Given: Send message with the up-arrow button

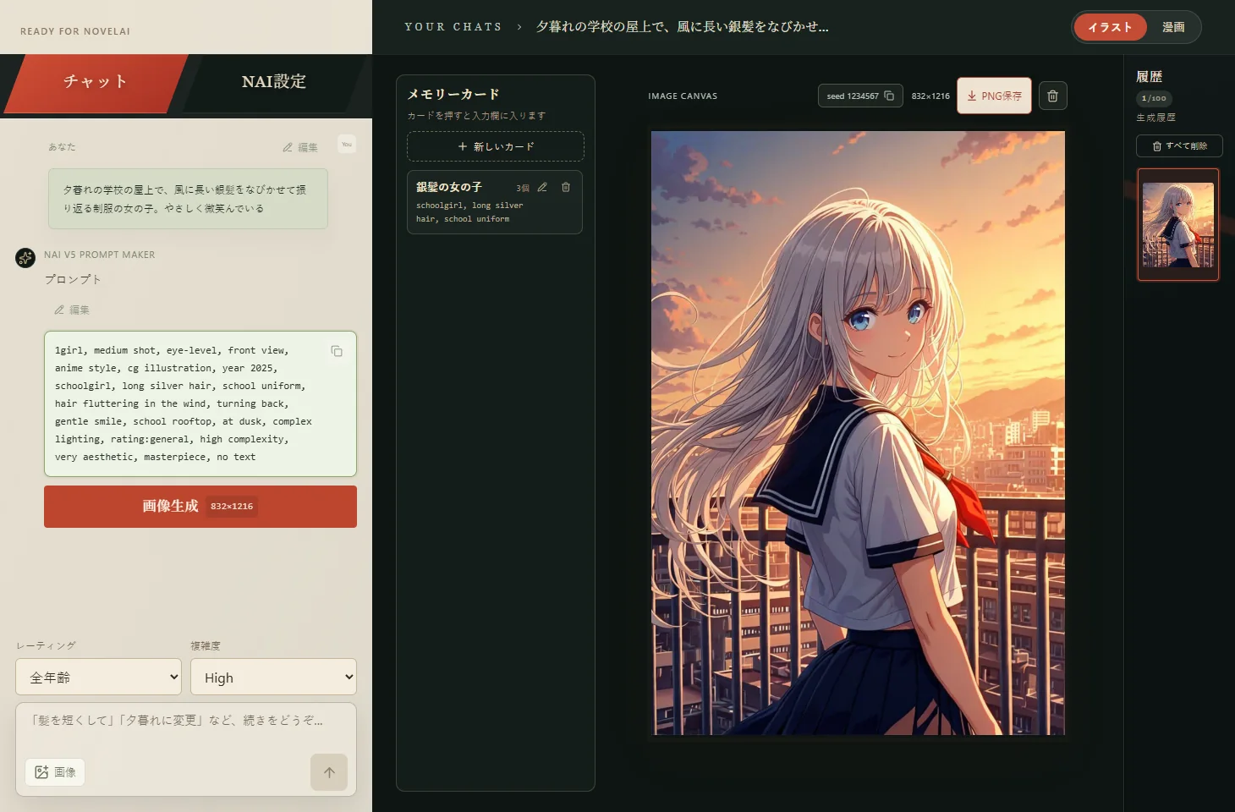Looking at the screenshot, I should pyautogui.click(x=329, y=772).
